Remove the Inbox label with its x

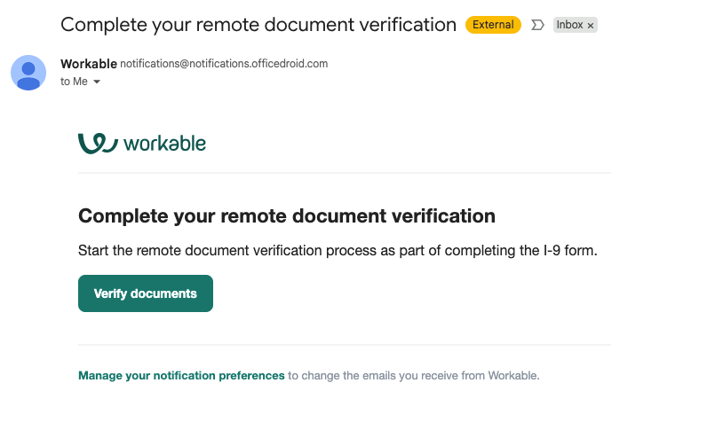pyautogui.click(x=591, y=26)
